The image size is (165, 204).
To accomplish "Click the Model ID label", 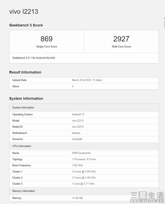I will (17, 127).
